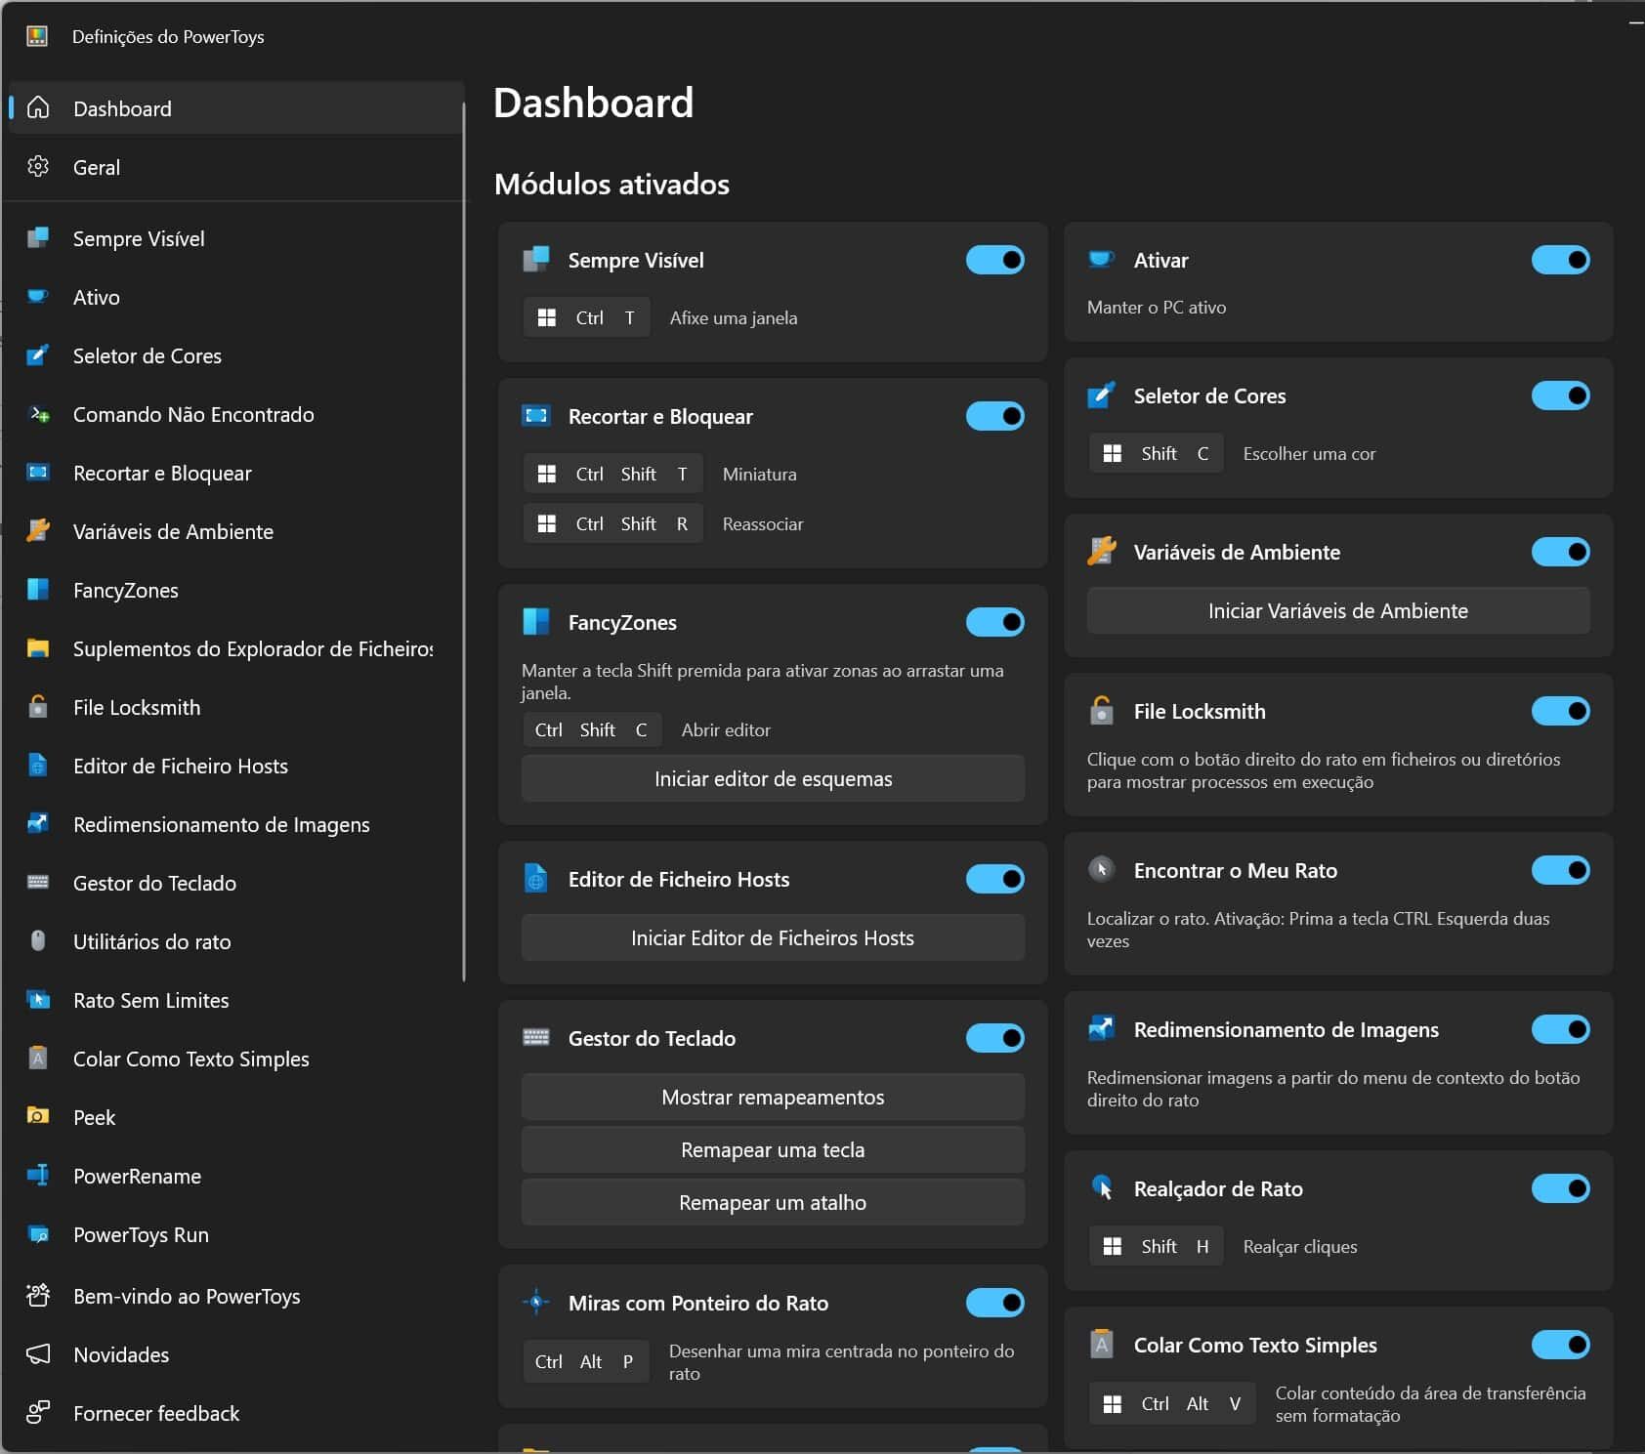Click the Remapear uma tecla button
The height and width of the screenshot is (1454, 1645).
click(x=773, y=1149)
